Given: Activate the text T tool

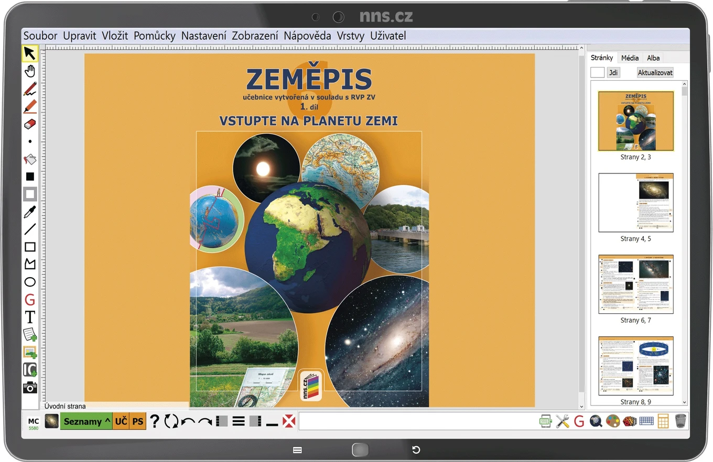Looking at the screenshot, I should [x=30, y=317].
